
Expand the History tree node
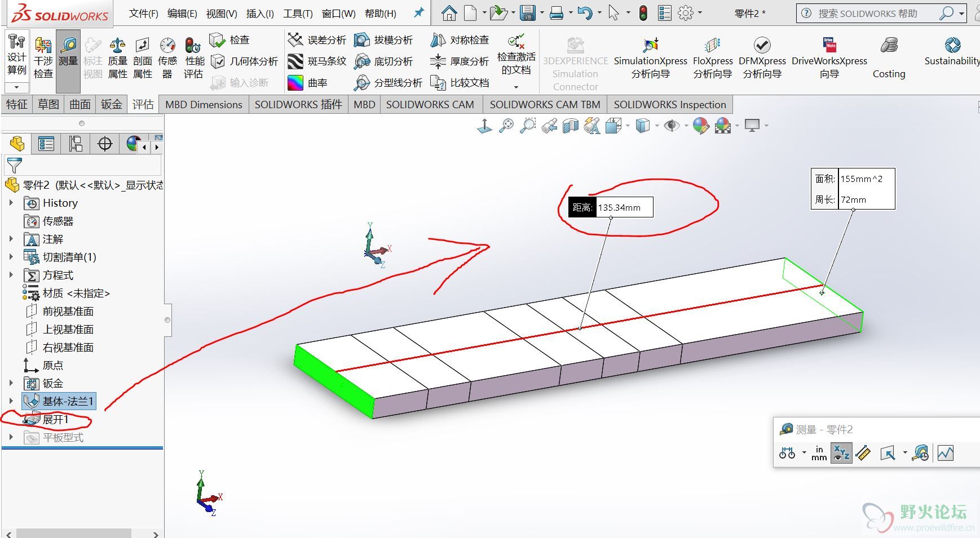11,203
